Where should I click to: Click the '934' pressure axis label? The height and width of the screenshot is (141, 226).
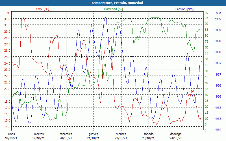pos(218,130)
